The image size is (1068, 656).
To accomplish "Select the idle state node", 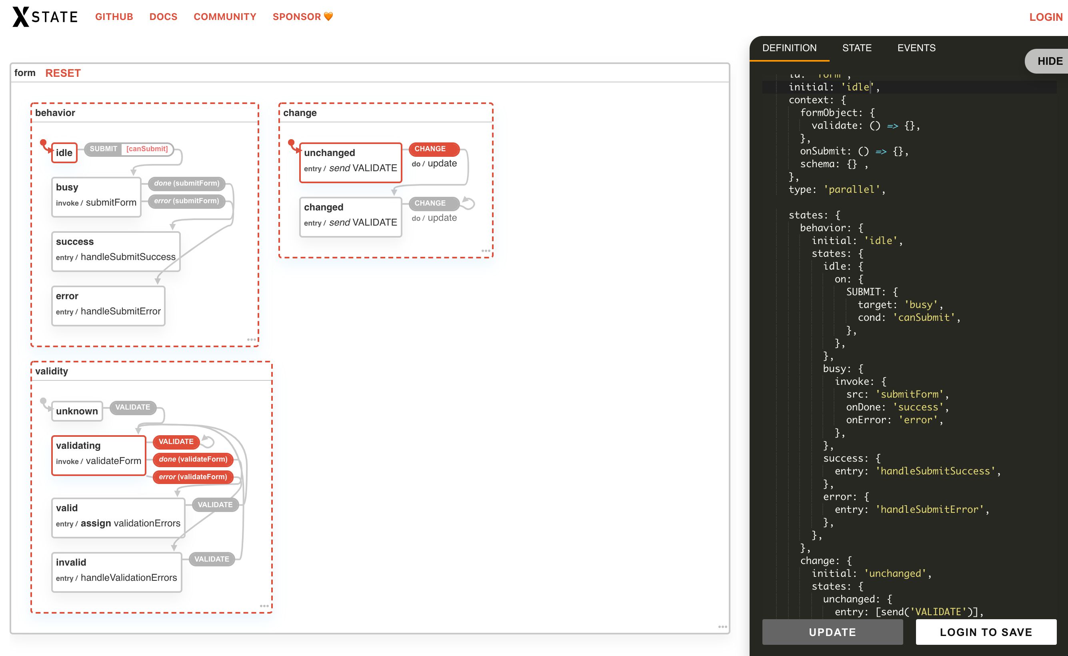I will [64, 153].
